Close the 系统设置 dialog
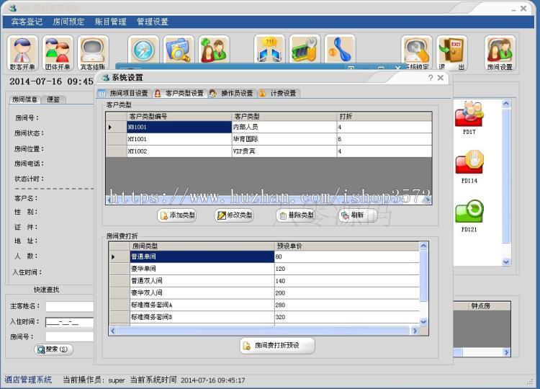 tap(441, 78)
